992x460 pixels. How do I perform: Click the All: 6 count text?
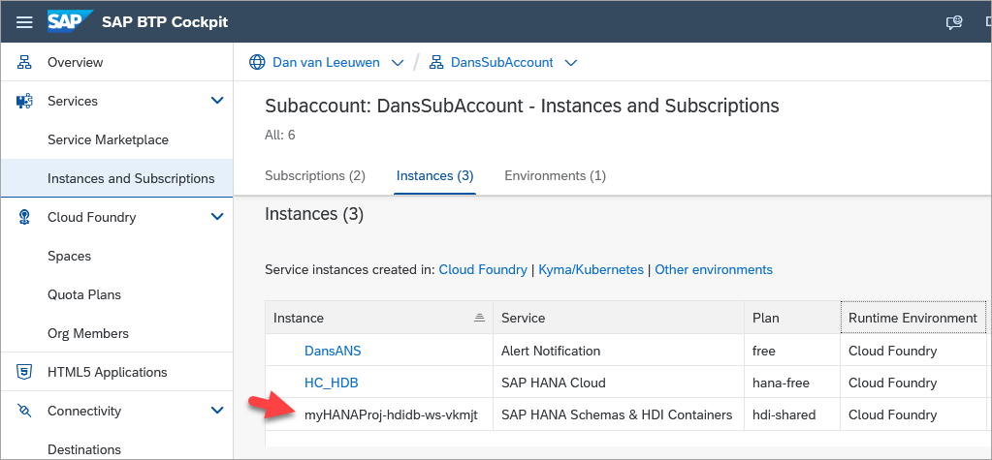click(280, 136)
